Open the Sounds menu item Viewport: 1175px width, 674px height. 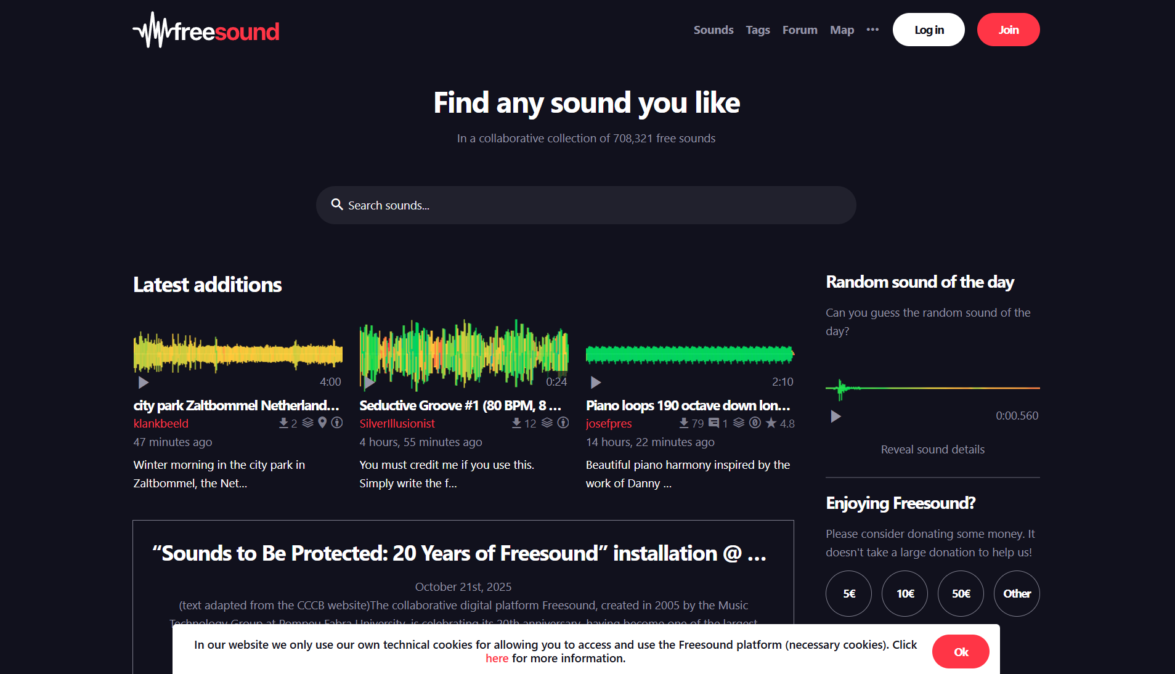(x=713, y=30)
